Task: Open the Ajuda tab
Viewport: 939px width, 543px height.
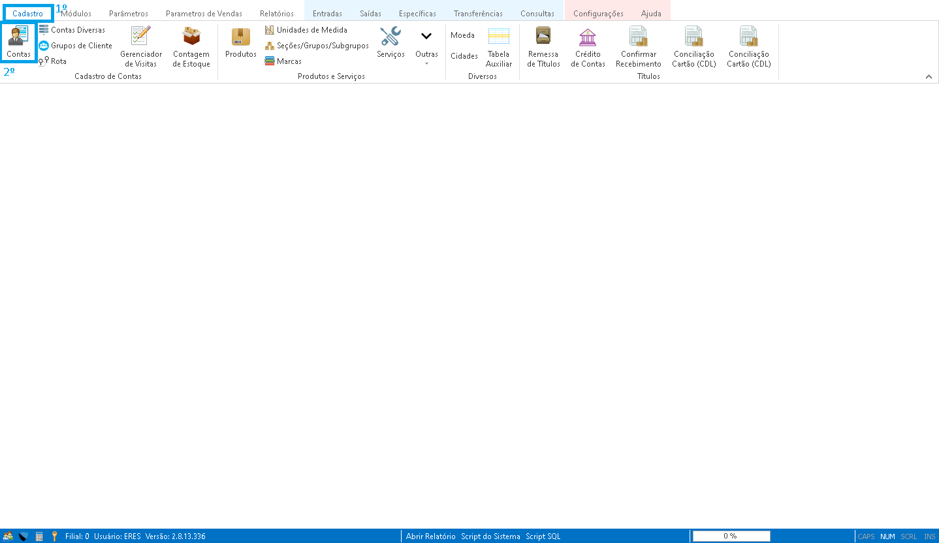Action: pos(651,14)
